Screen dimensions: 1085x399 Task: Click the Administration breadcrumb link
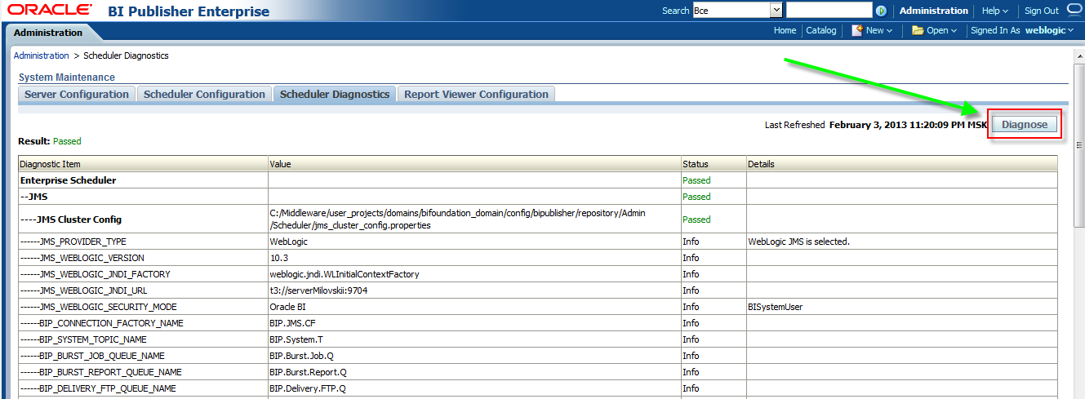click(42, 55)
